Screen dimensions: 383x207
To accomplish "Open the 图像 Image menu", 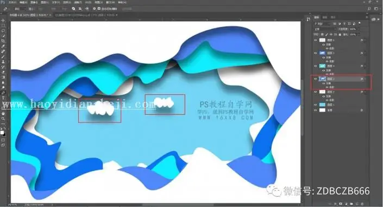I will tap(34, 2).
